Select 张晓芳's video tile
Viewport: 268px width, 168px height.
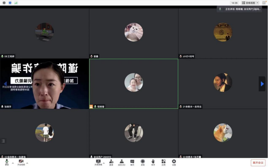tap(44, 84)
